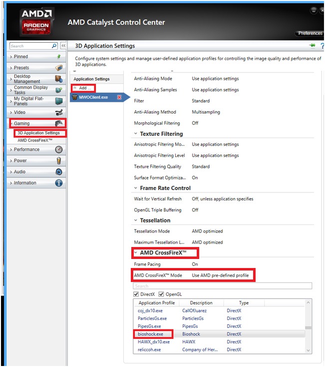Screen dimensions: 325x367
Task: Change the Morphological Filtering setting
Action: (195, 123)
